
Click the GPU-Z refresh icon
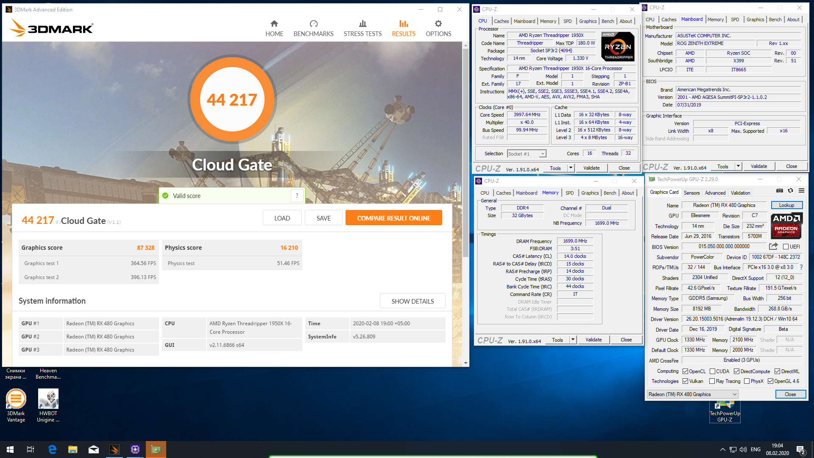point(790,190)
